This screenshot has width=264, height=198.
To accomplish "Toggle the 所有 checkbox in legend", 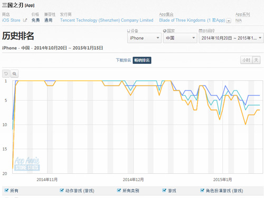I will [x=7, y=191].
